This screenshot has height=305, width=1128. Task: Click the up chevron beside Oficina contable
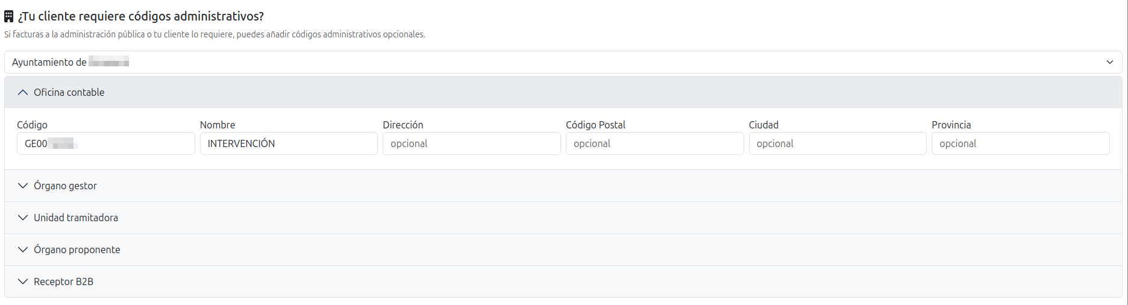23,92
